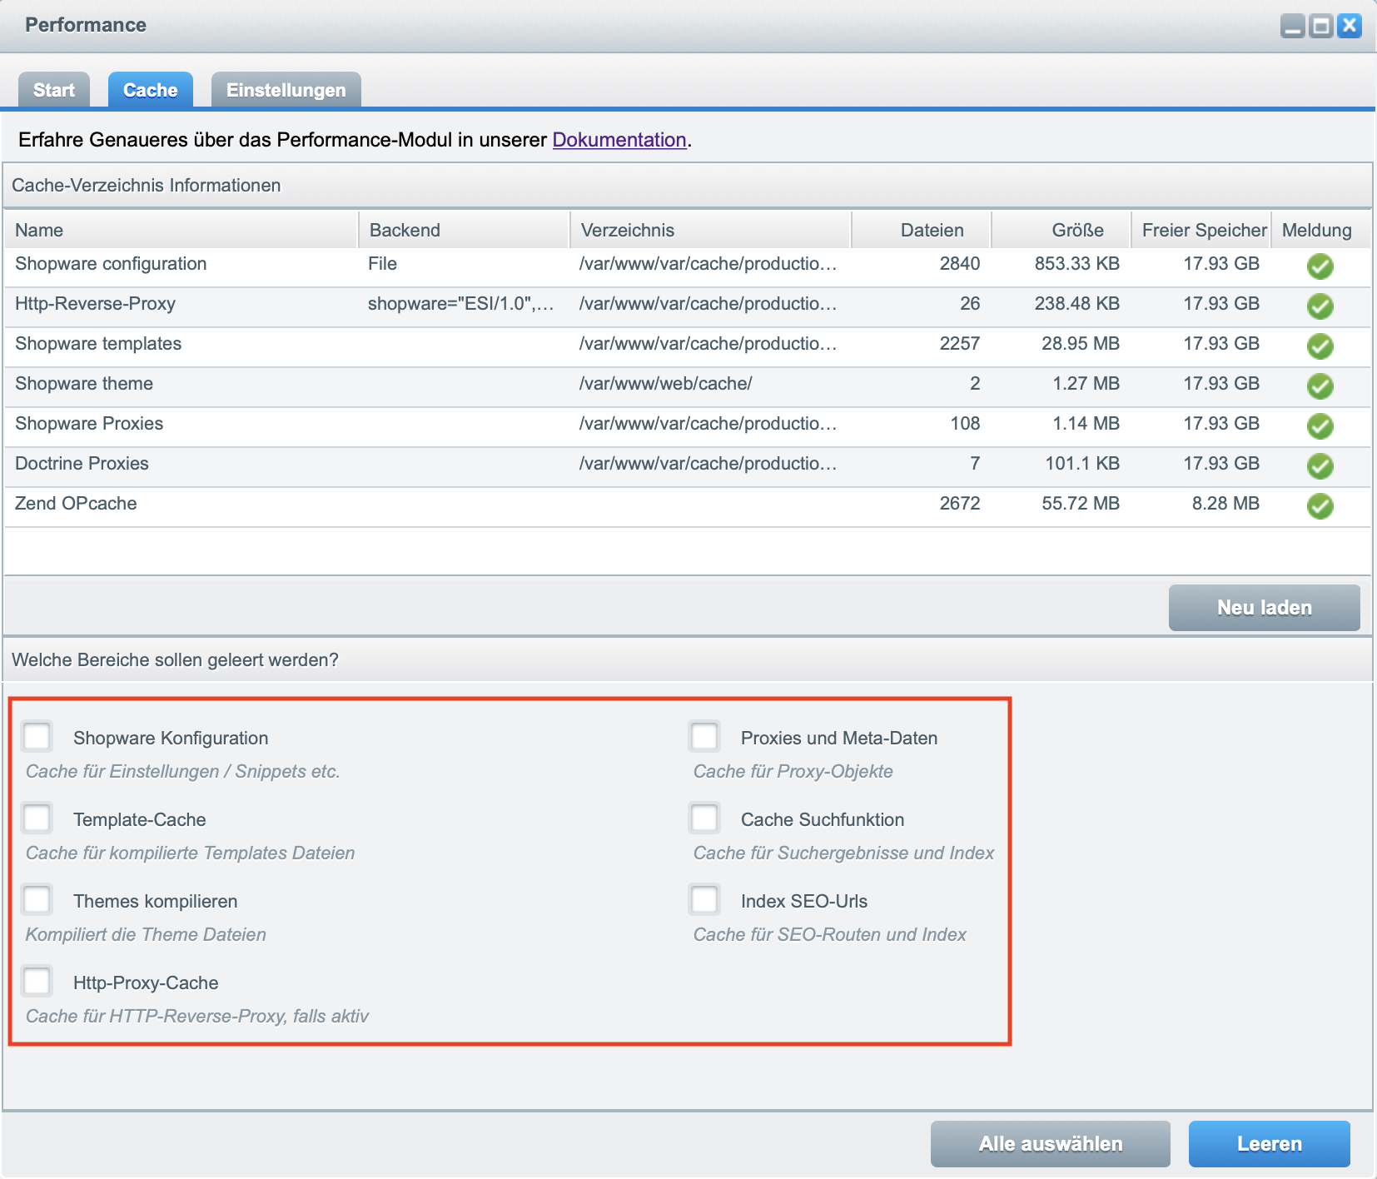The width and height of the screenshot is (1377, 1179).
Task: Click green check icon for Doctrine Proxies
Action: (x=1320, y=466)
